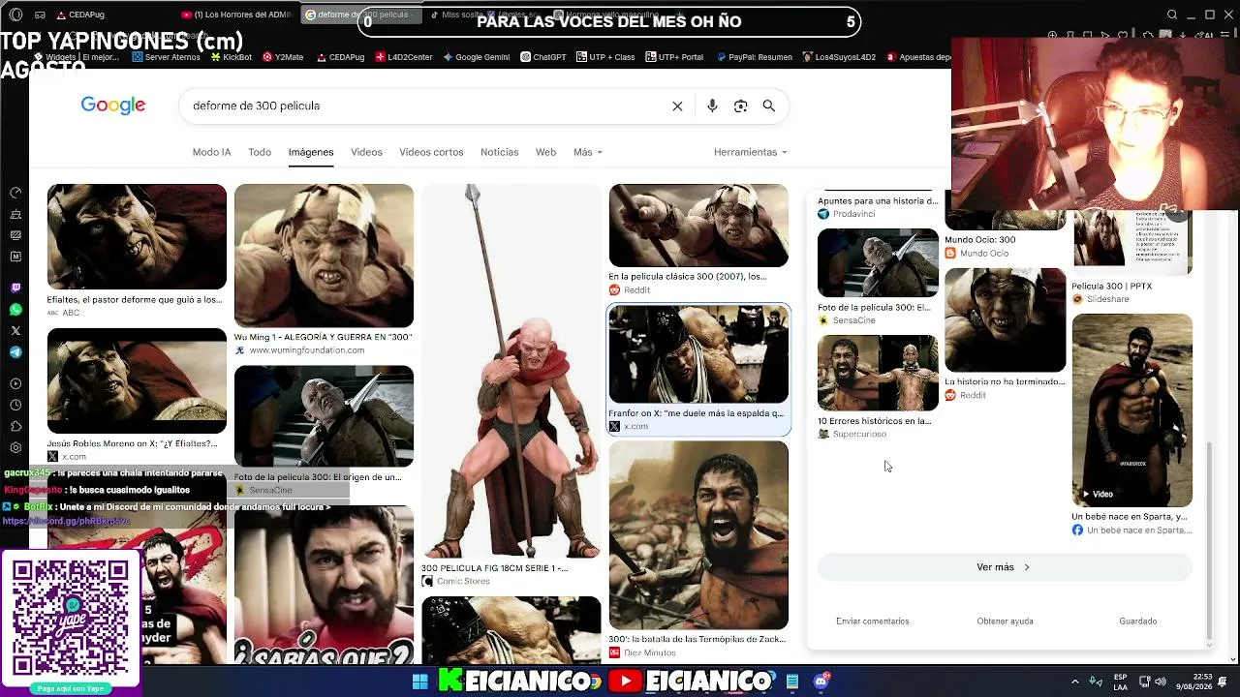
Task: Click the Ver más button
Action: coord(1005,567)
